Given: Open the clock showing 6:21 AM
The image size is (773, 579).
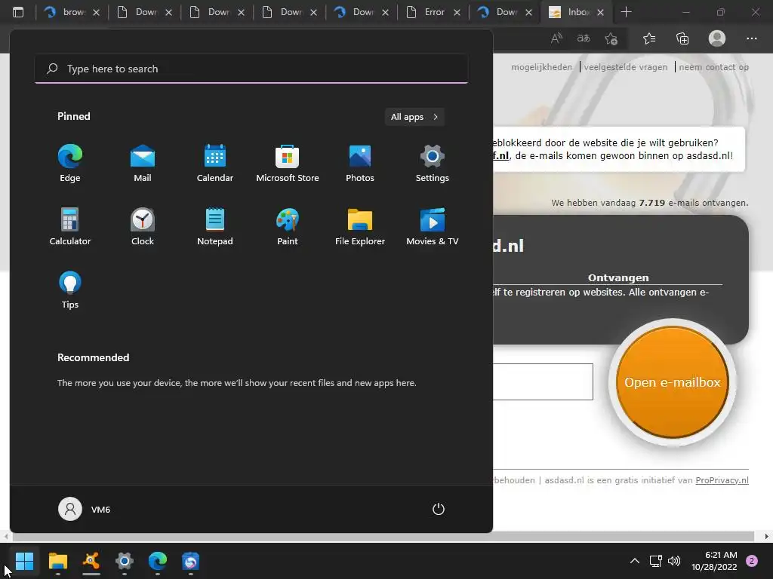Looking at the screenshot, I should click(714, 561).
